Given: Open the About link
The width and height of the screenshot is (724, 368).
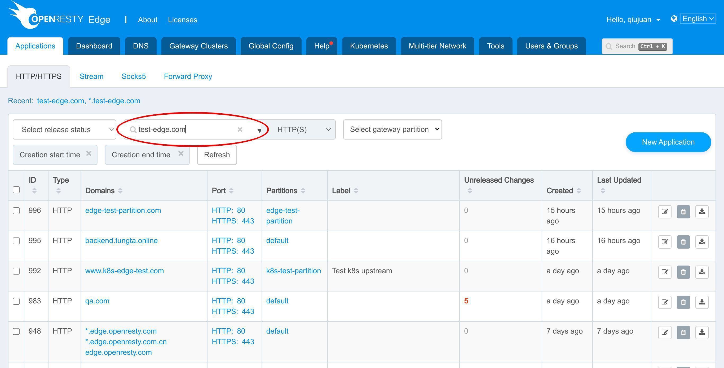Looking at the screenshot, I should click(148, 20).
